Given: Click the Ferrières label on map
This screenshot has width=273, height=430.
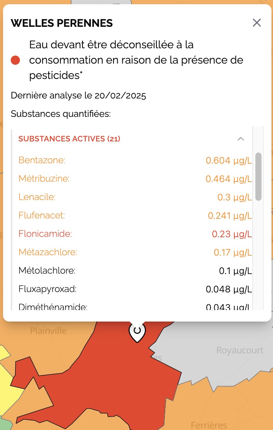Looking at the screenshot, I should [209, 425].
